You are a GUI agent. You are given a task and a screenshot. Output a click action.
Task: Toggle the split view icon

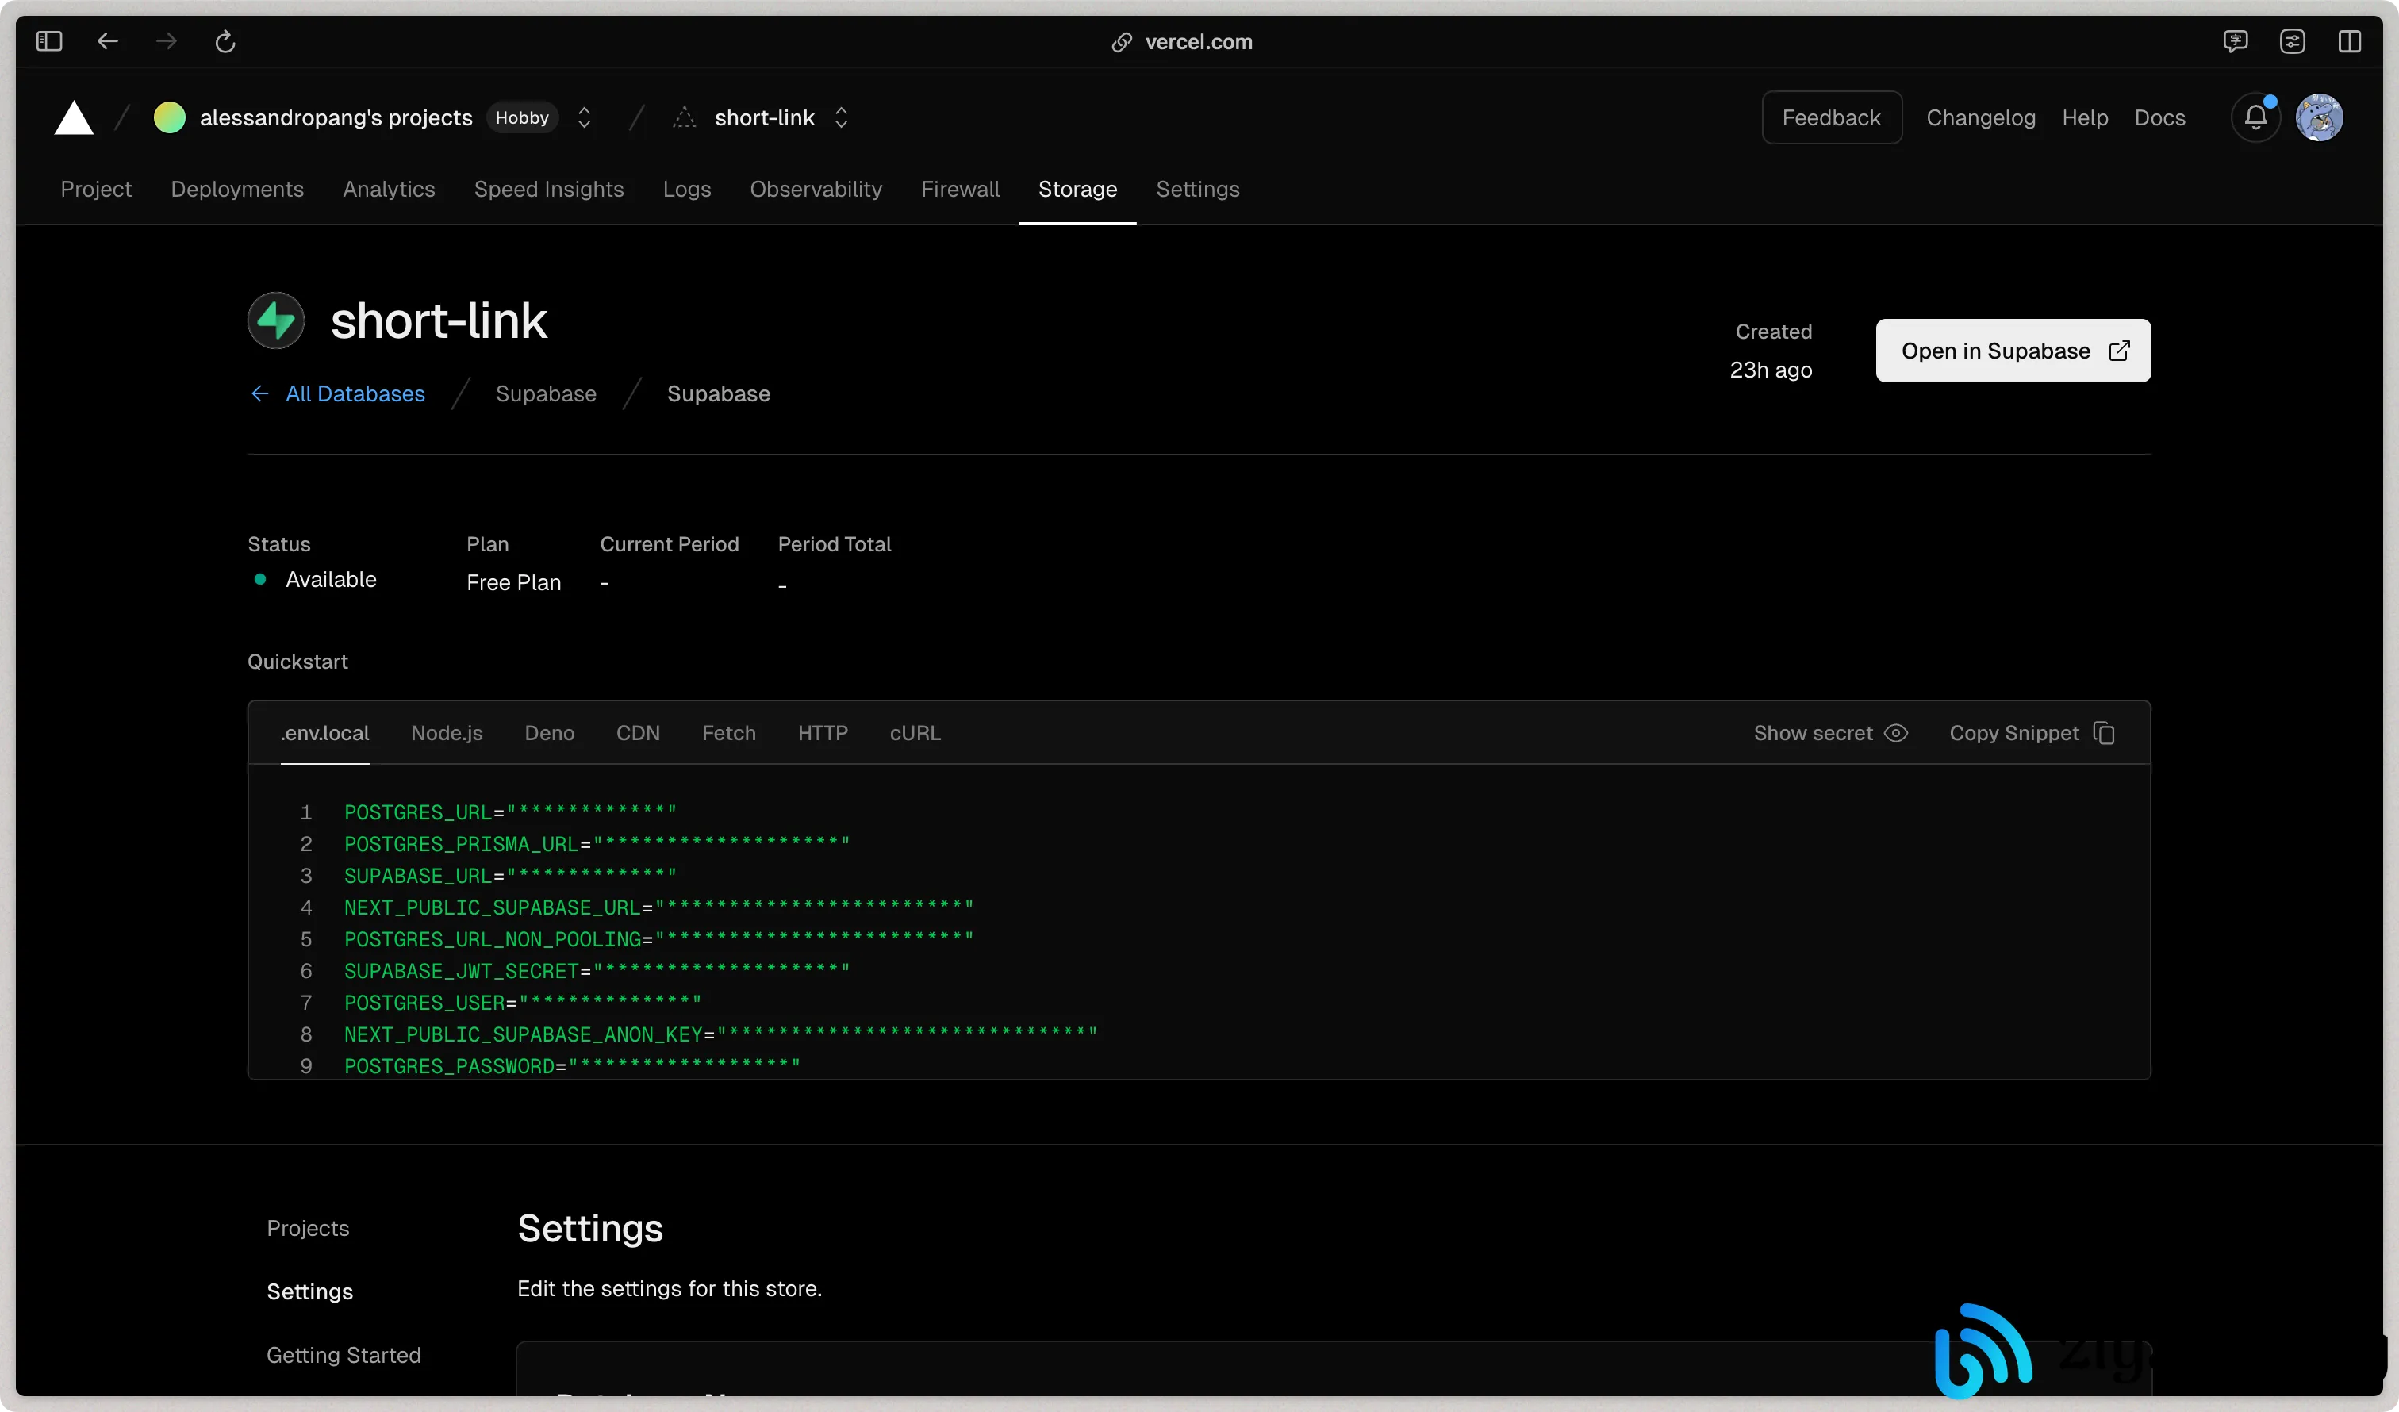click(2350, 41)
